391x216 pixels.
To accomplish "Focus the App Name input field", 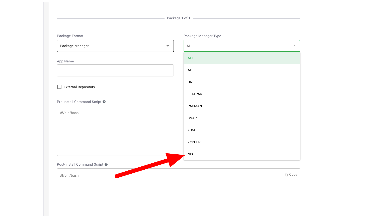I will click(115, 70).
